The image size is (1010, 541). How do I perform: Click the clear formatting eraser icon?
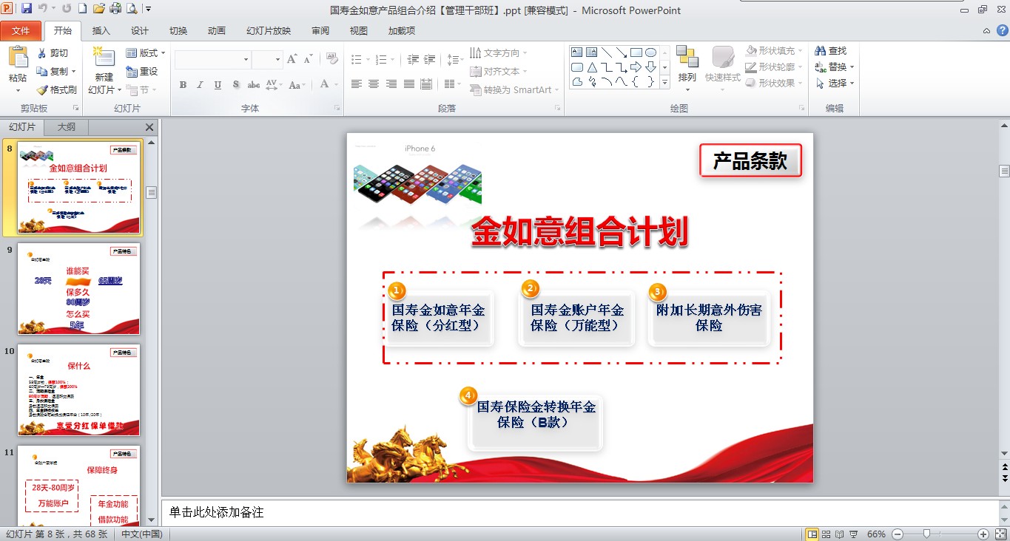pos(331,59)
